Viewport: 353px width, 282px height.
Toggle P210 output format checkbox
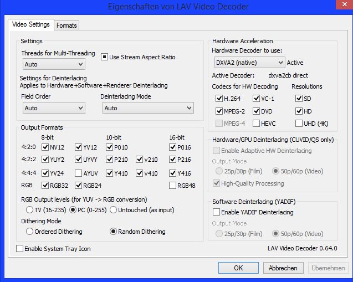pyautogui.click(x=109, y=160)
